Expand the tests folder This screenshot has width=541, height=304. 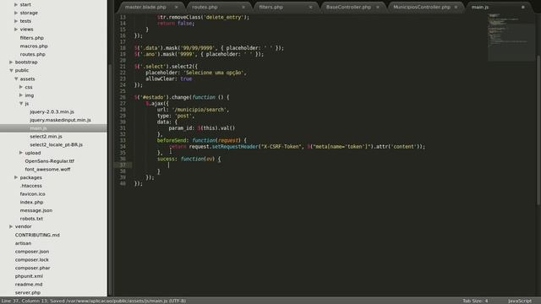point(16,21)
